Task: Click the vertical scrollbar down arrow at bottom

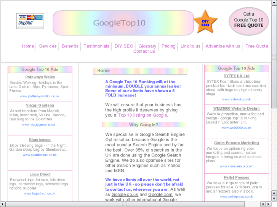Action: coord(274,199)
